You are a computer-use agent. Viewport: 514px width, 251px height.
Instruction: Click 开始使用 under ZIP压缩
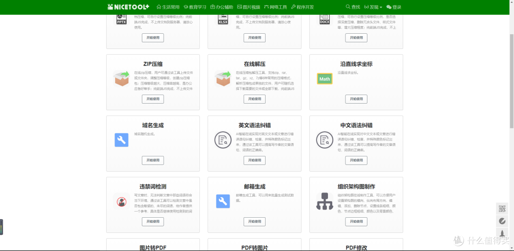pos(153,99)
